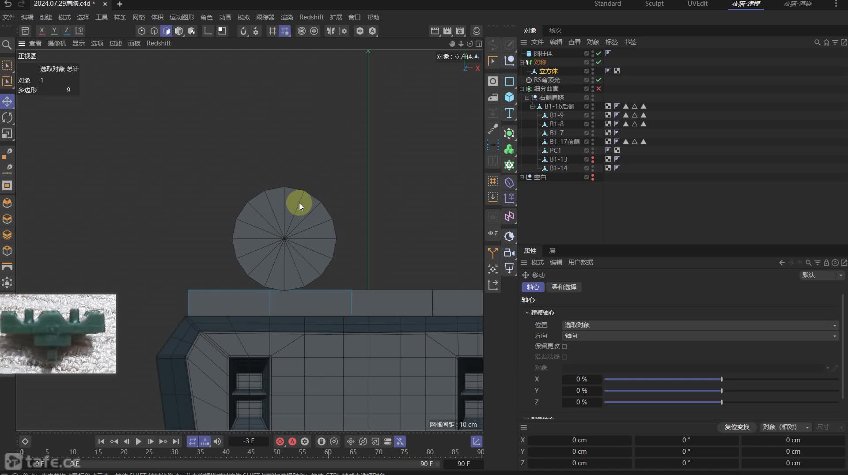The height and width of the screenshot is (475, 848).
Task: Click the search magnifier icon at top left
Action: 7,45
